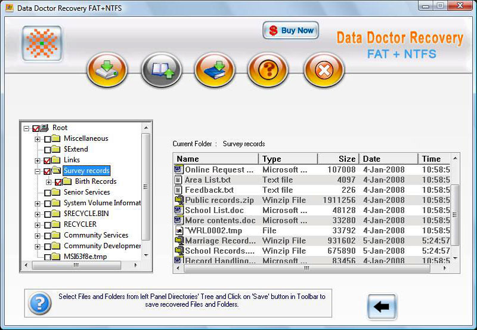
Task: Click the tree panel scroll right arrow
Action: (136, 265)
